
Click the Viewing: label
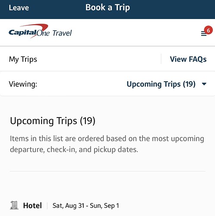pyautogui.click(x=23, y=84)
